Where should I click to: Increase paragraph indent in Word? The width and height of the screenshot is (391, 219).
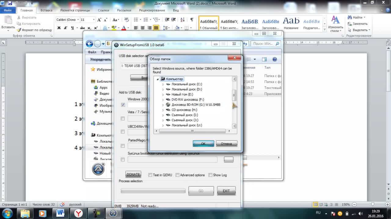pyautogui.click(x=174, y=20)
